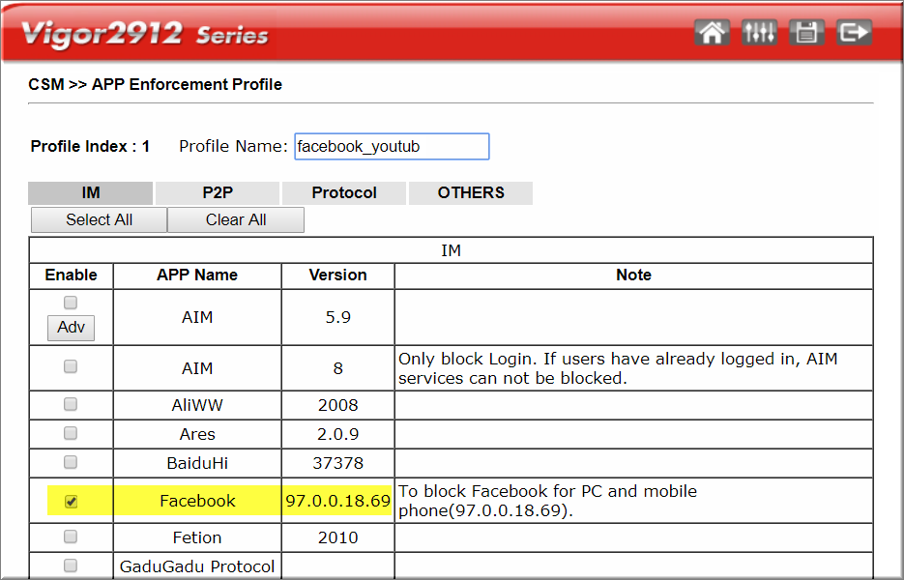Click the 'Note' column header
This screenshot has width=904, height=580.
pyautogui.click(x=633, y=275)
